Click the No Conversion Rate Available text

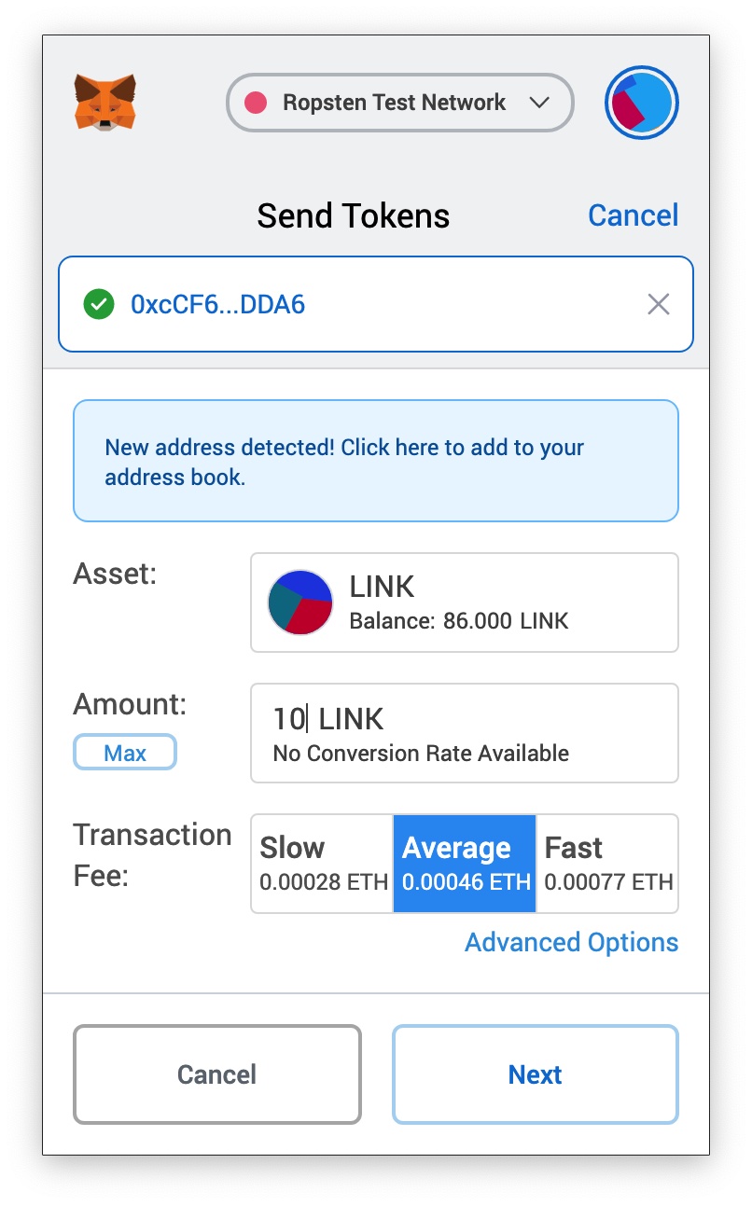pos(421,753)
